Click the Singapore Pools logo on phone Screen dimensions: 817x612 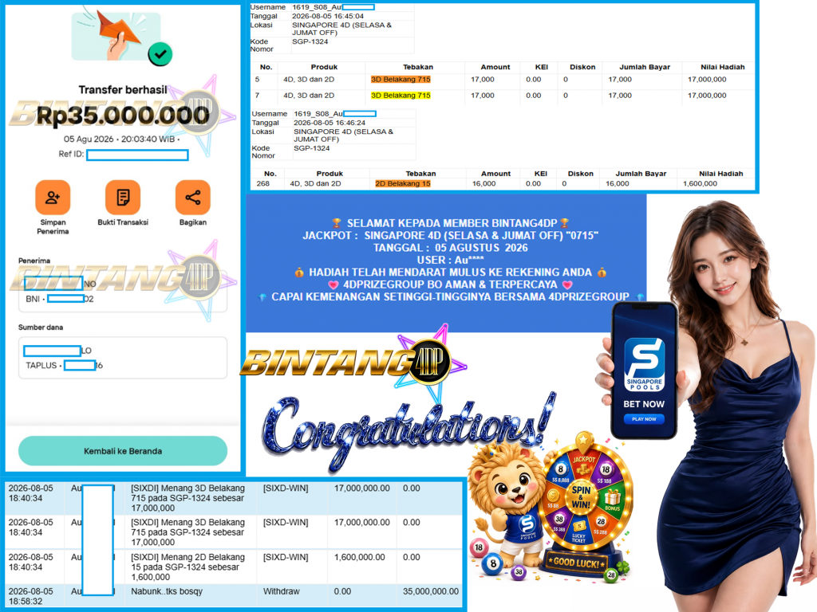pyautogui.click(x=644, y=364)
